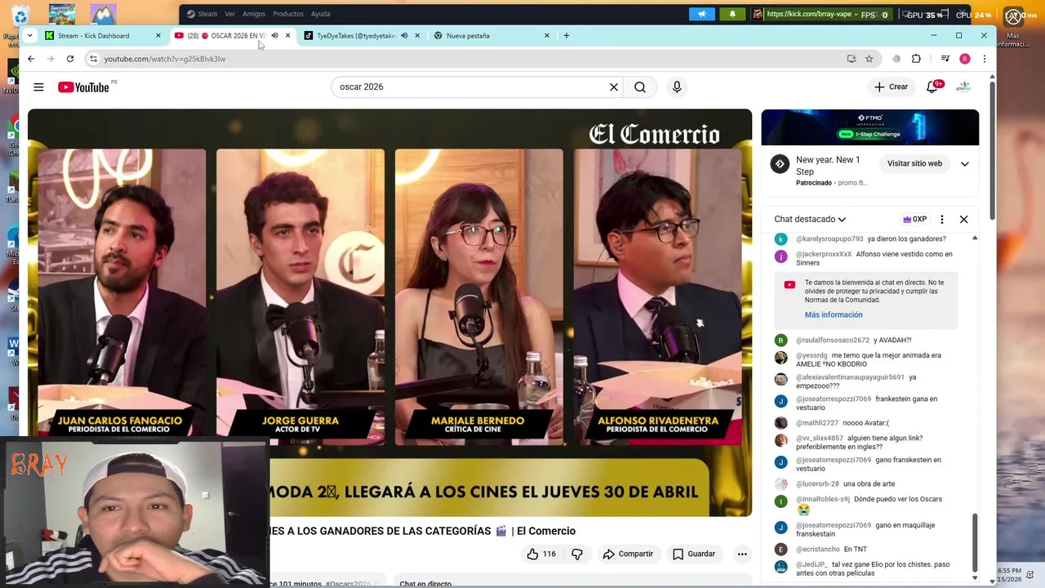Open the browser extensions puzzle icon
1045x588 pixels.
pos(916,59)
